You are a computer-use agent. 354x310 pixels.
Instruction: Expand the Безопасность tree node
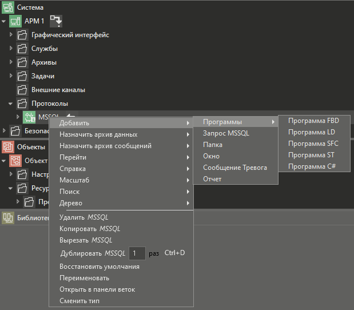point(4,130)
